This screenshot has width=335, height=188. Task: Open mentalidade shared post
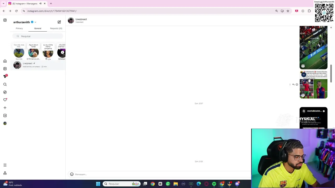(313, 118)
